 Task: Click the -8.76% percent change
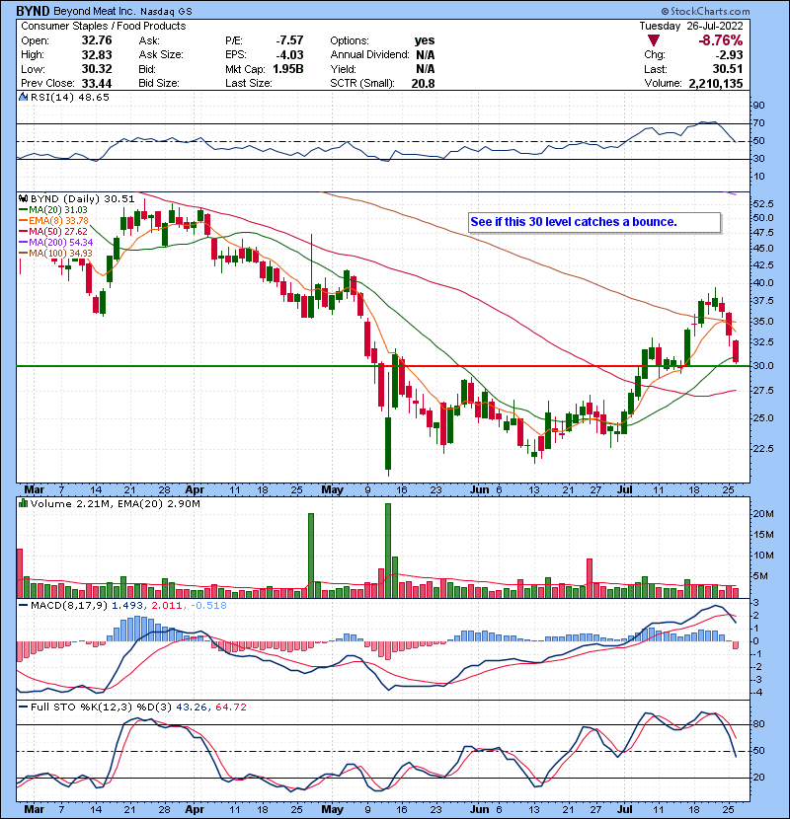pos(721,40)
